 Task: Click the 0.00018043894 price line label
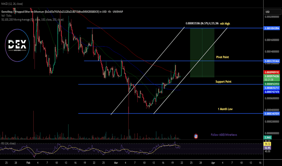coord(272,28)
